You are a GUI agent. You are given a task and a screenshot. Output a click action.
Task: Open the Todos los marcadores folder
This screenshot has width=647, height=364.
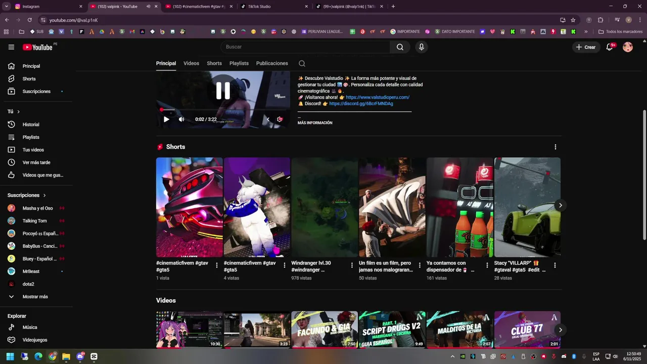tap(620, 31)
